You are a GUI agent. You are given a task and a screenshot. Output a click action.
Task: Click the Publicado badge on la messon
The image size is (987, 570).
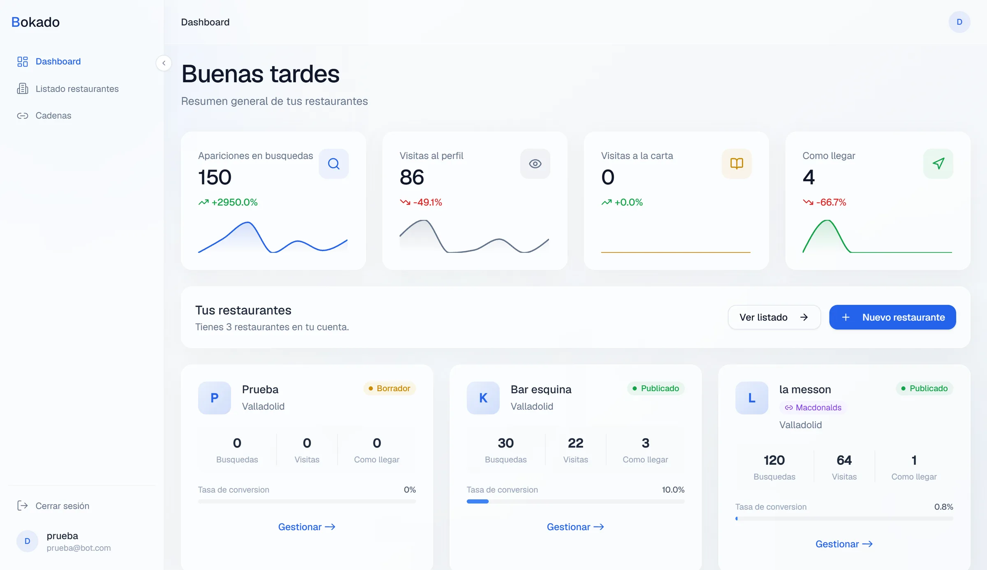tap(924, 388)
